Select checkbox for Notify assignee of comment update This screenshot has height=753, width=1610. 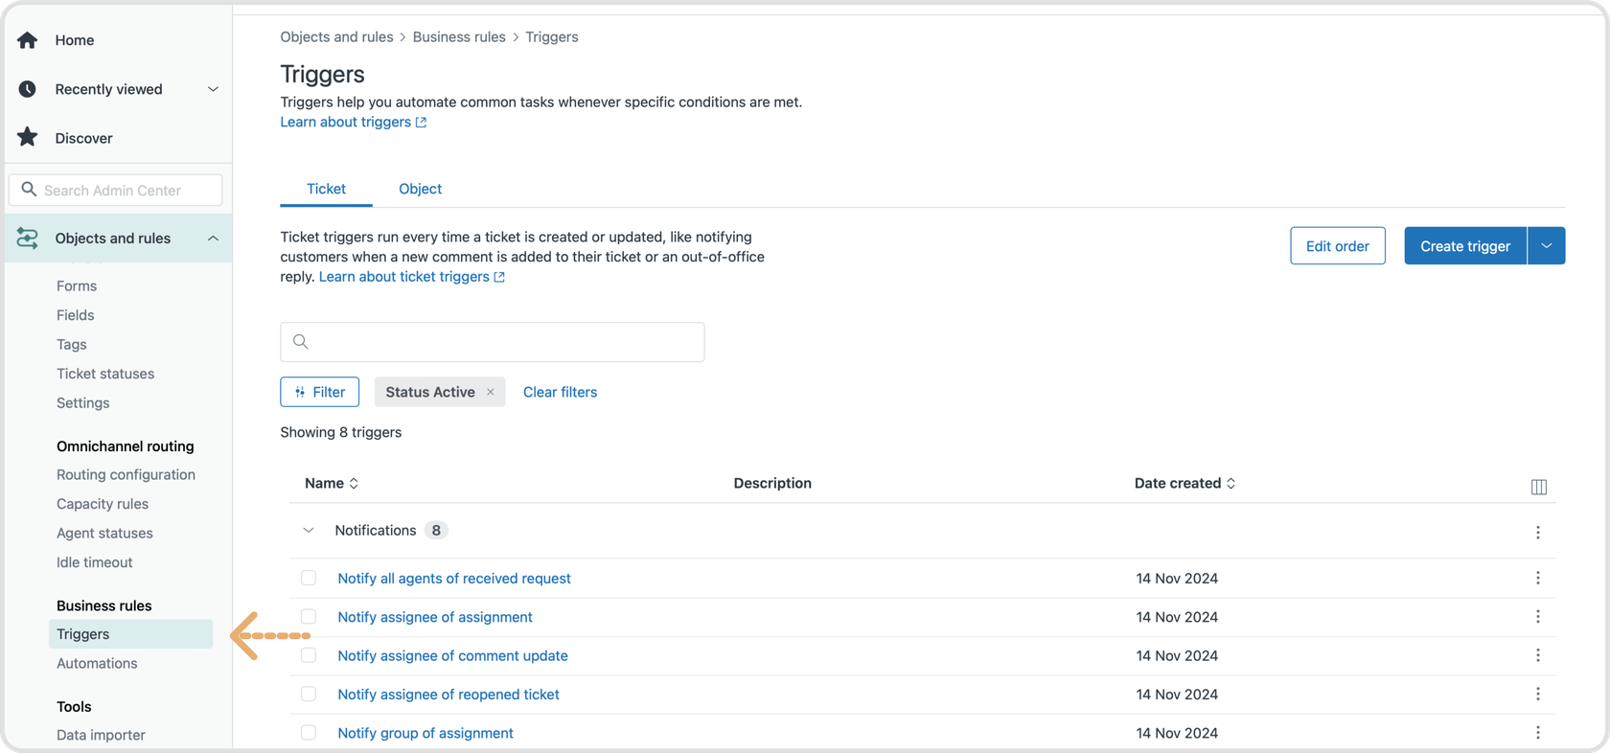pyautogui.click(x=309, y=655)
